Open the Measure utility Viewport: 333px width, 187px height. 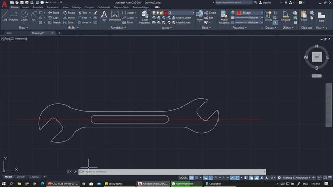[x=286, y=16]
